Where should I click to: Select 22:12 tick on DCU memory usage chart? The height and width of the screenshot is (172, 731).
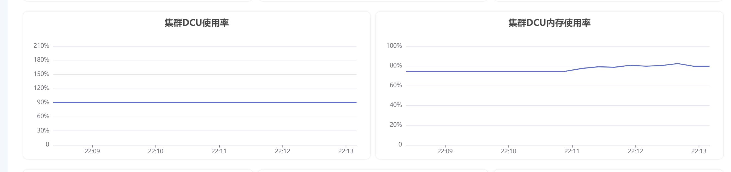(635, 151)
